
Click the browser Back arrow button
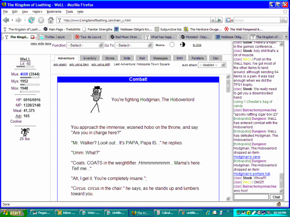click(6, 20)
